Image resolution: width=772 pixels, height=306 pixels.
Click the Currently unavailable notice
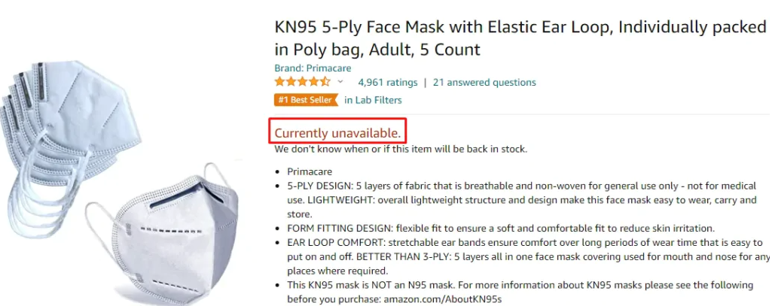337,133
